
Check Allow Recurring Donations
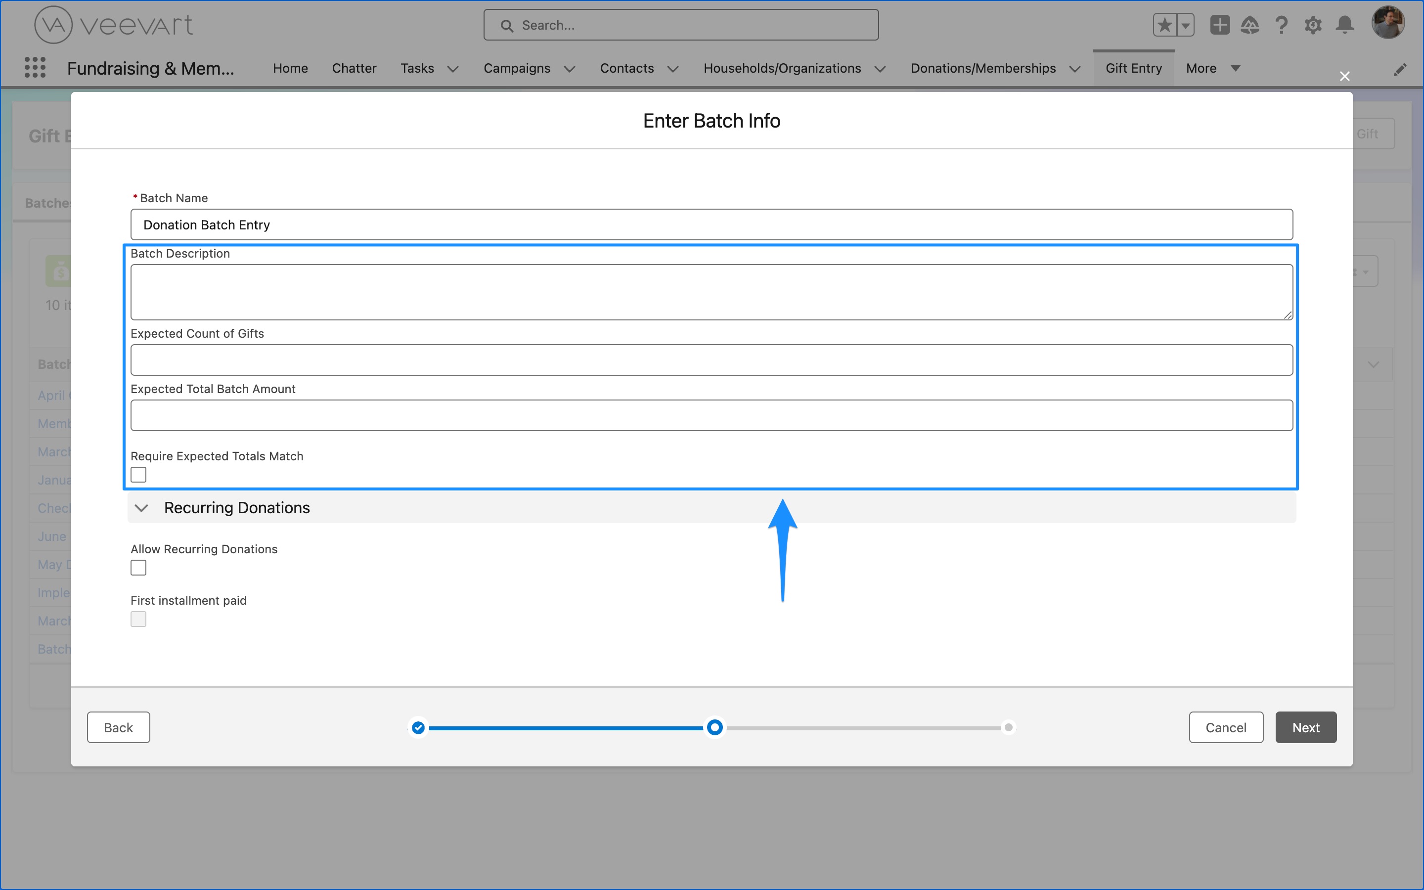coord(138,567)
